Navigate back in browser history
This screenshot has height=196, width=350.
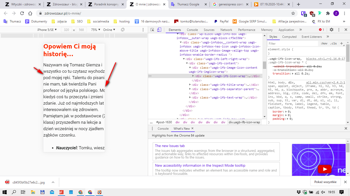pyautogui.click(x=6, y=13)
